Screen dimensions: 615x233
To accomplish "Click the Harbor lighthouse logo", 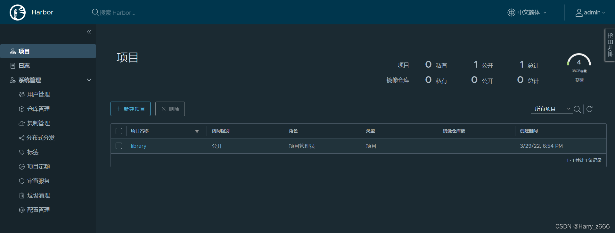I will coord(18,12).
